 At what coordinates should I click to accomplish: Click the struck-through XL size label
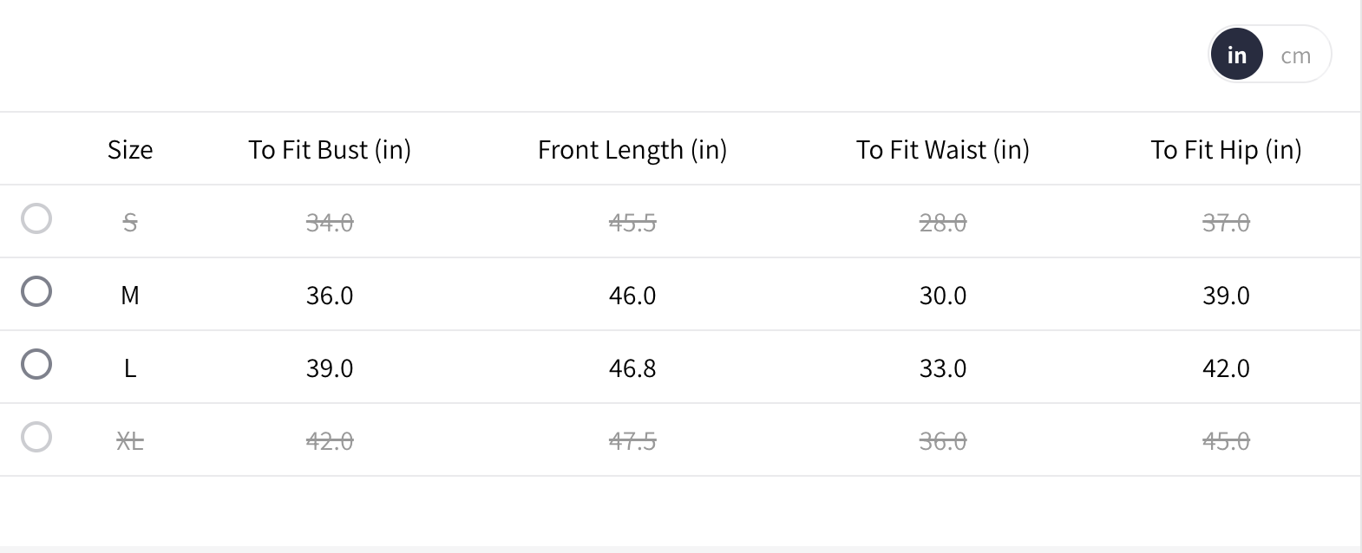pyautogui.click(x=130, y=441)
